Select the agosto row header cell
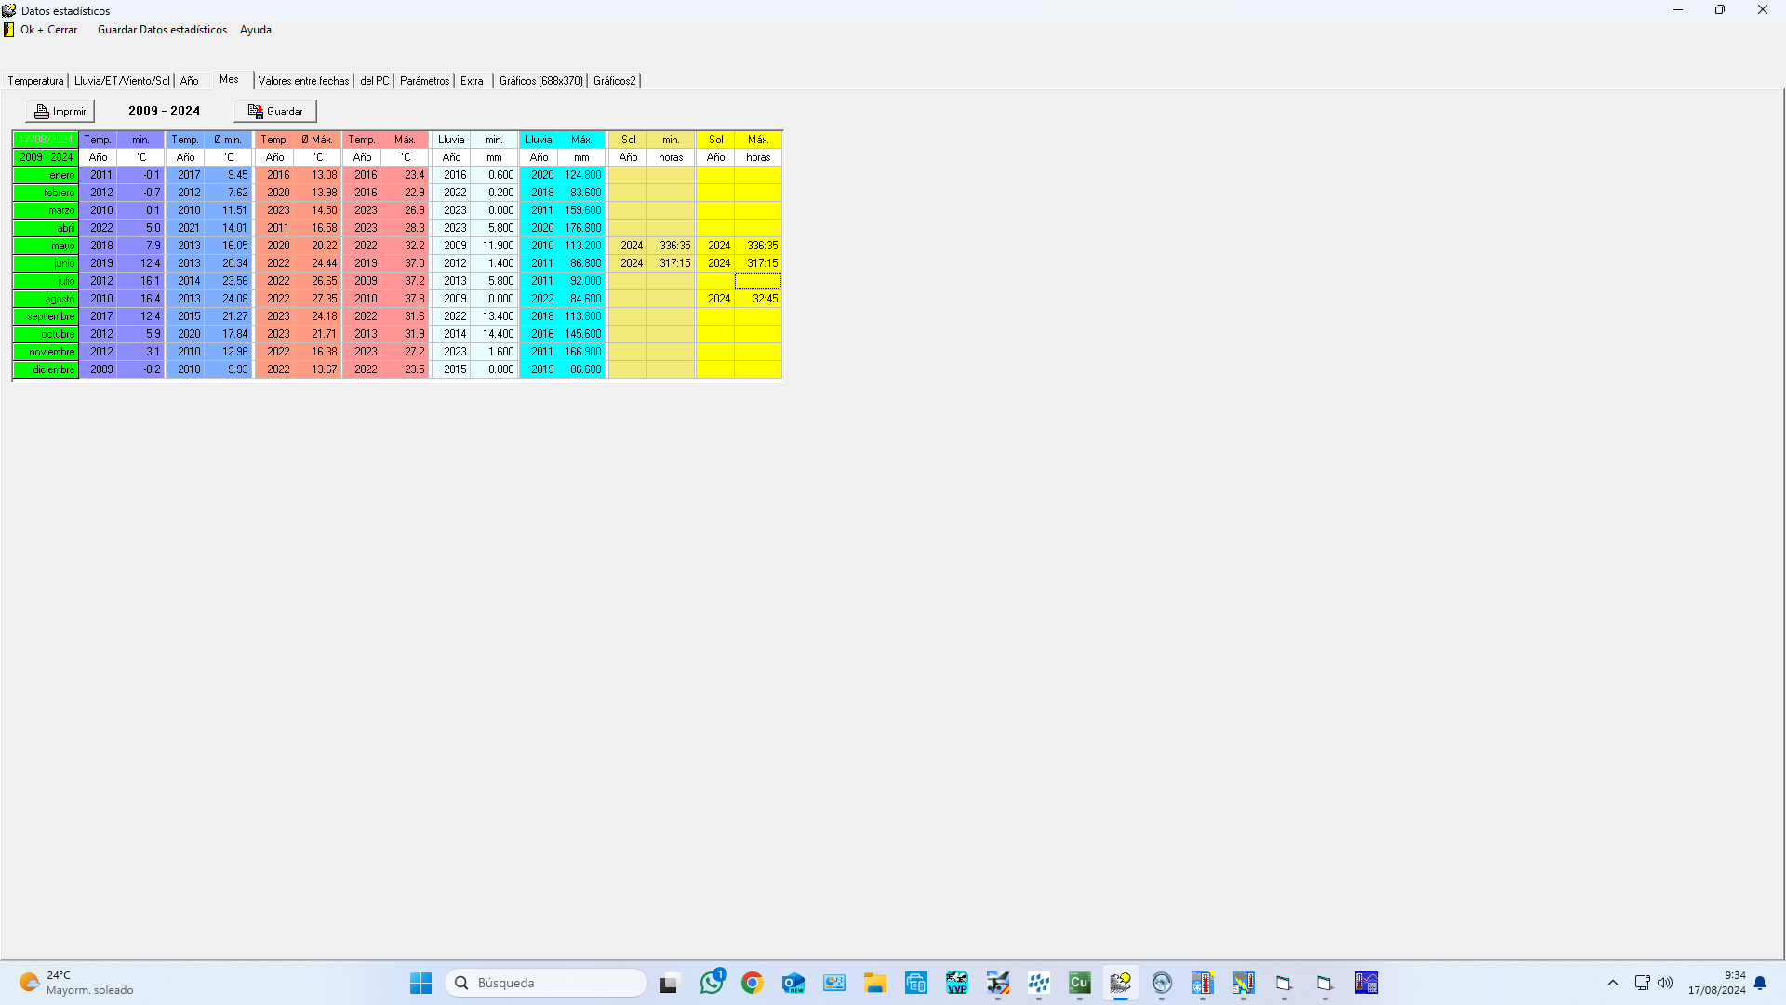Screen dimensions: 1786x1005 (47, 299)
